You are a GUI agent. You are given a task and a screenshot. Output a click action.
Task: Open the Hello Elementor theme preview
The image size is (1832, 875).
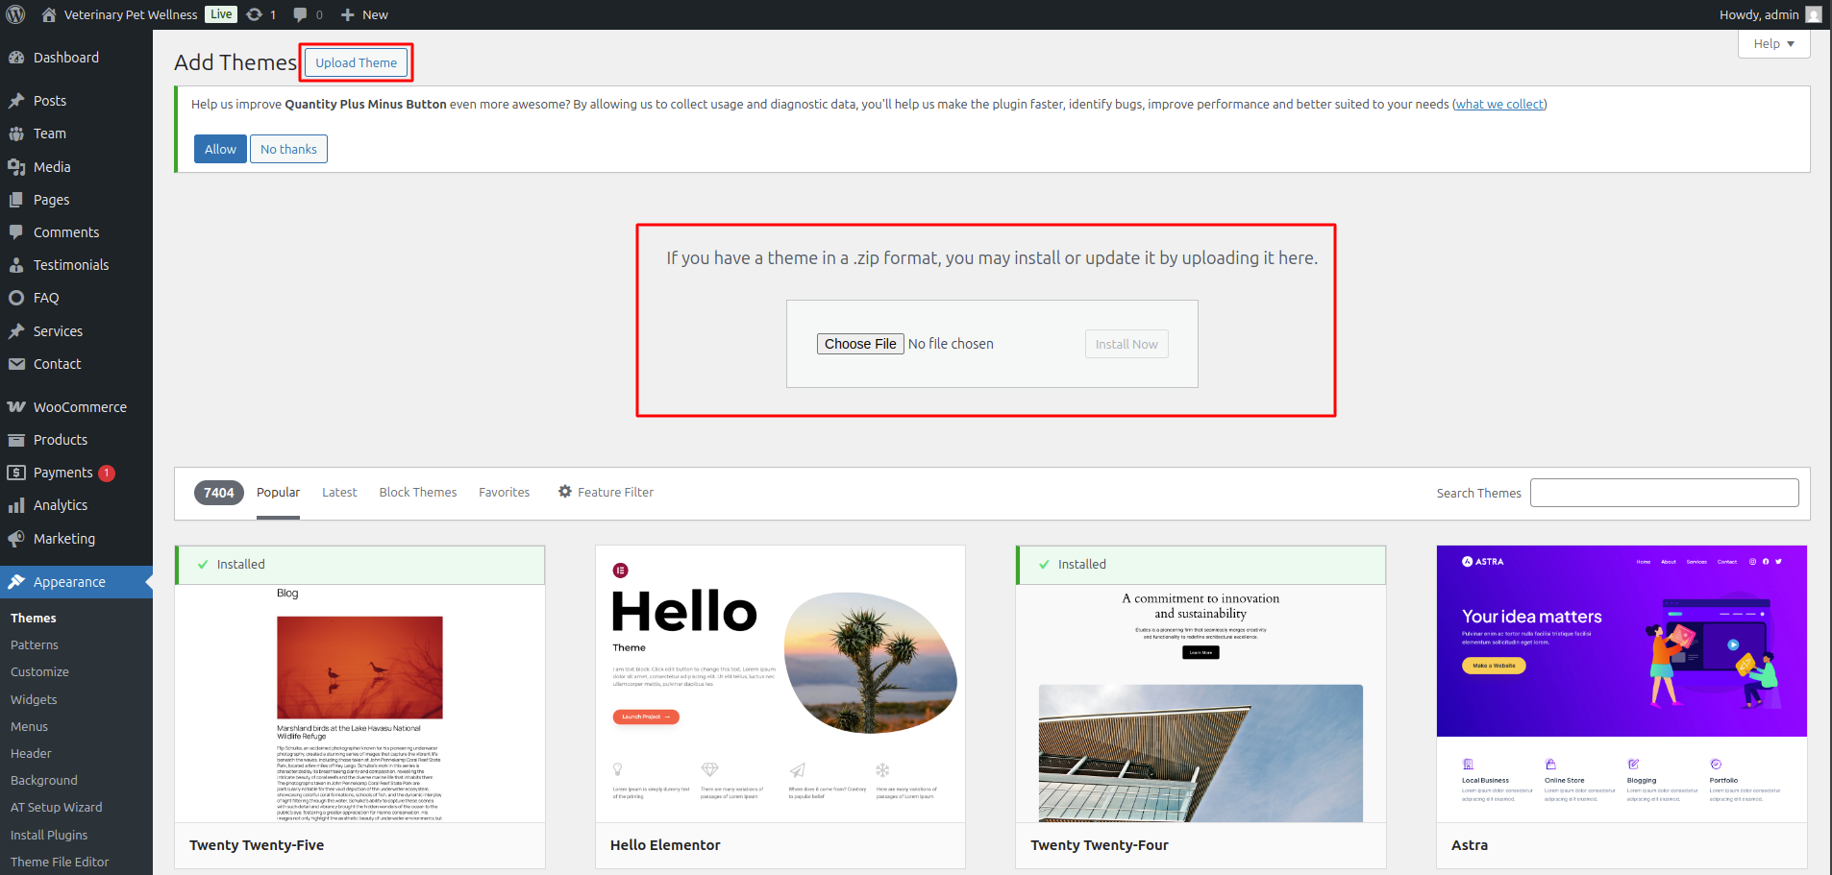click(780, 684)
